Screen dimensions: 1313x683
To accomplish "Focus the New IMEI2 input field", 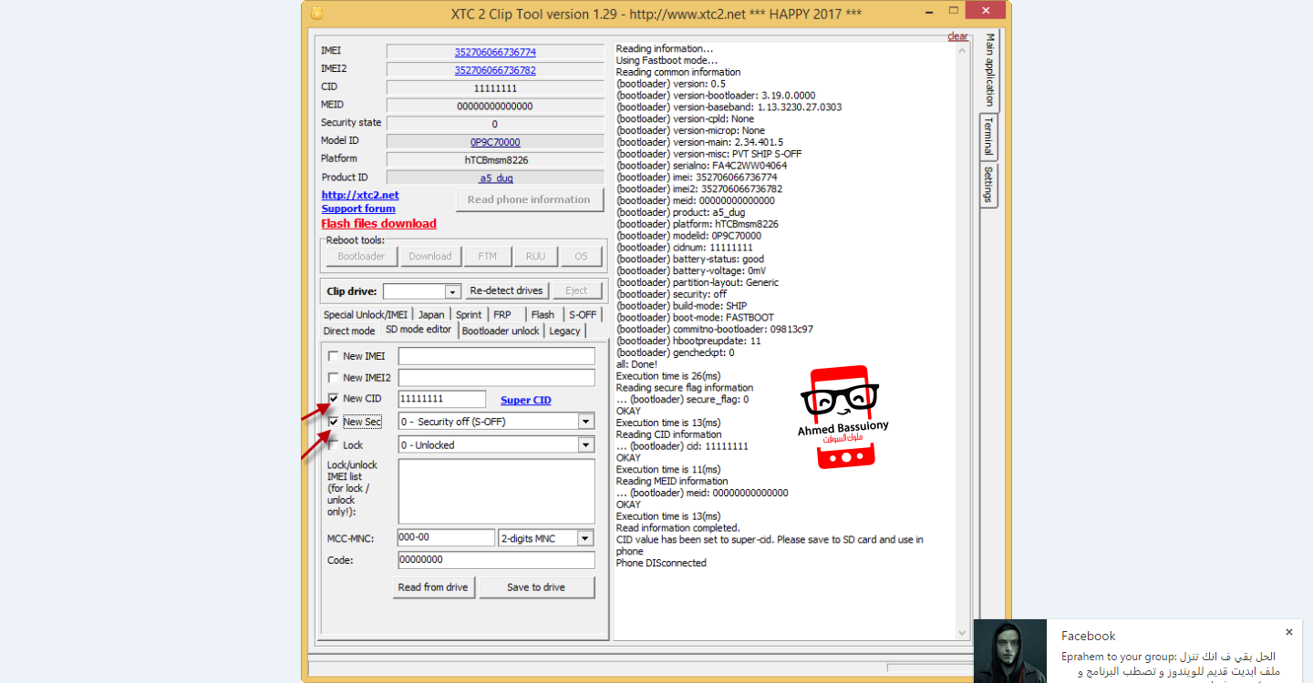I will click(496, 377).
